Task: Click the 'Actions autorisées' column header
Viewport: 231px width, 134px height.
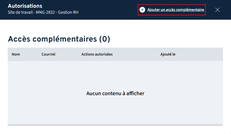Action: click(x=97, y=54)
